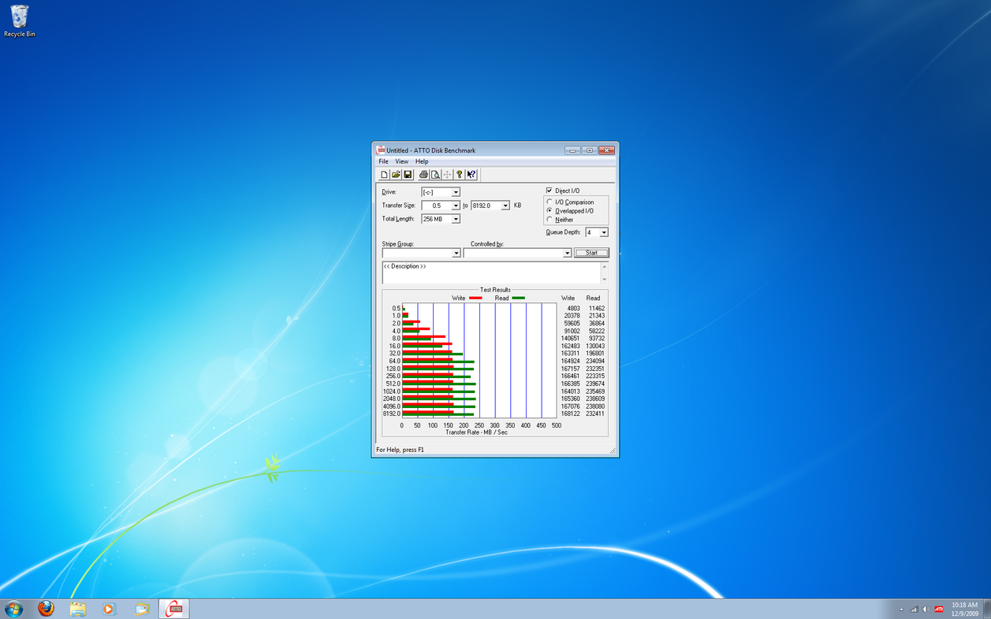
Task: Click the write result value 168122
Action: [571, 413]
